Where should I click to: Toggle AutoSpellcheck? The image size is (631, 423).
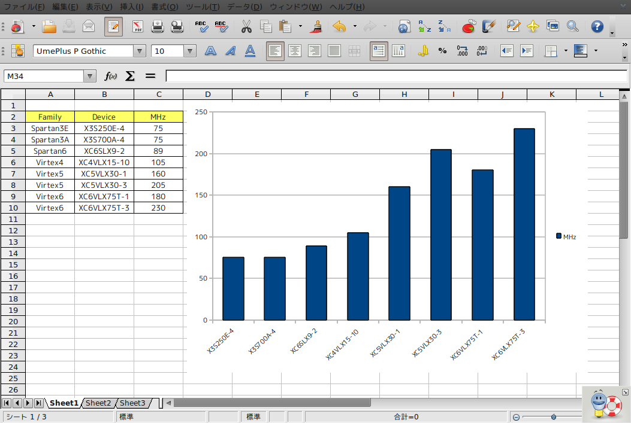pos(221,27)
